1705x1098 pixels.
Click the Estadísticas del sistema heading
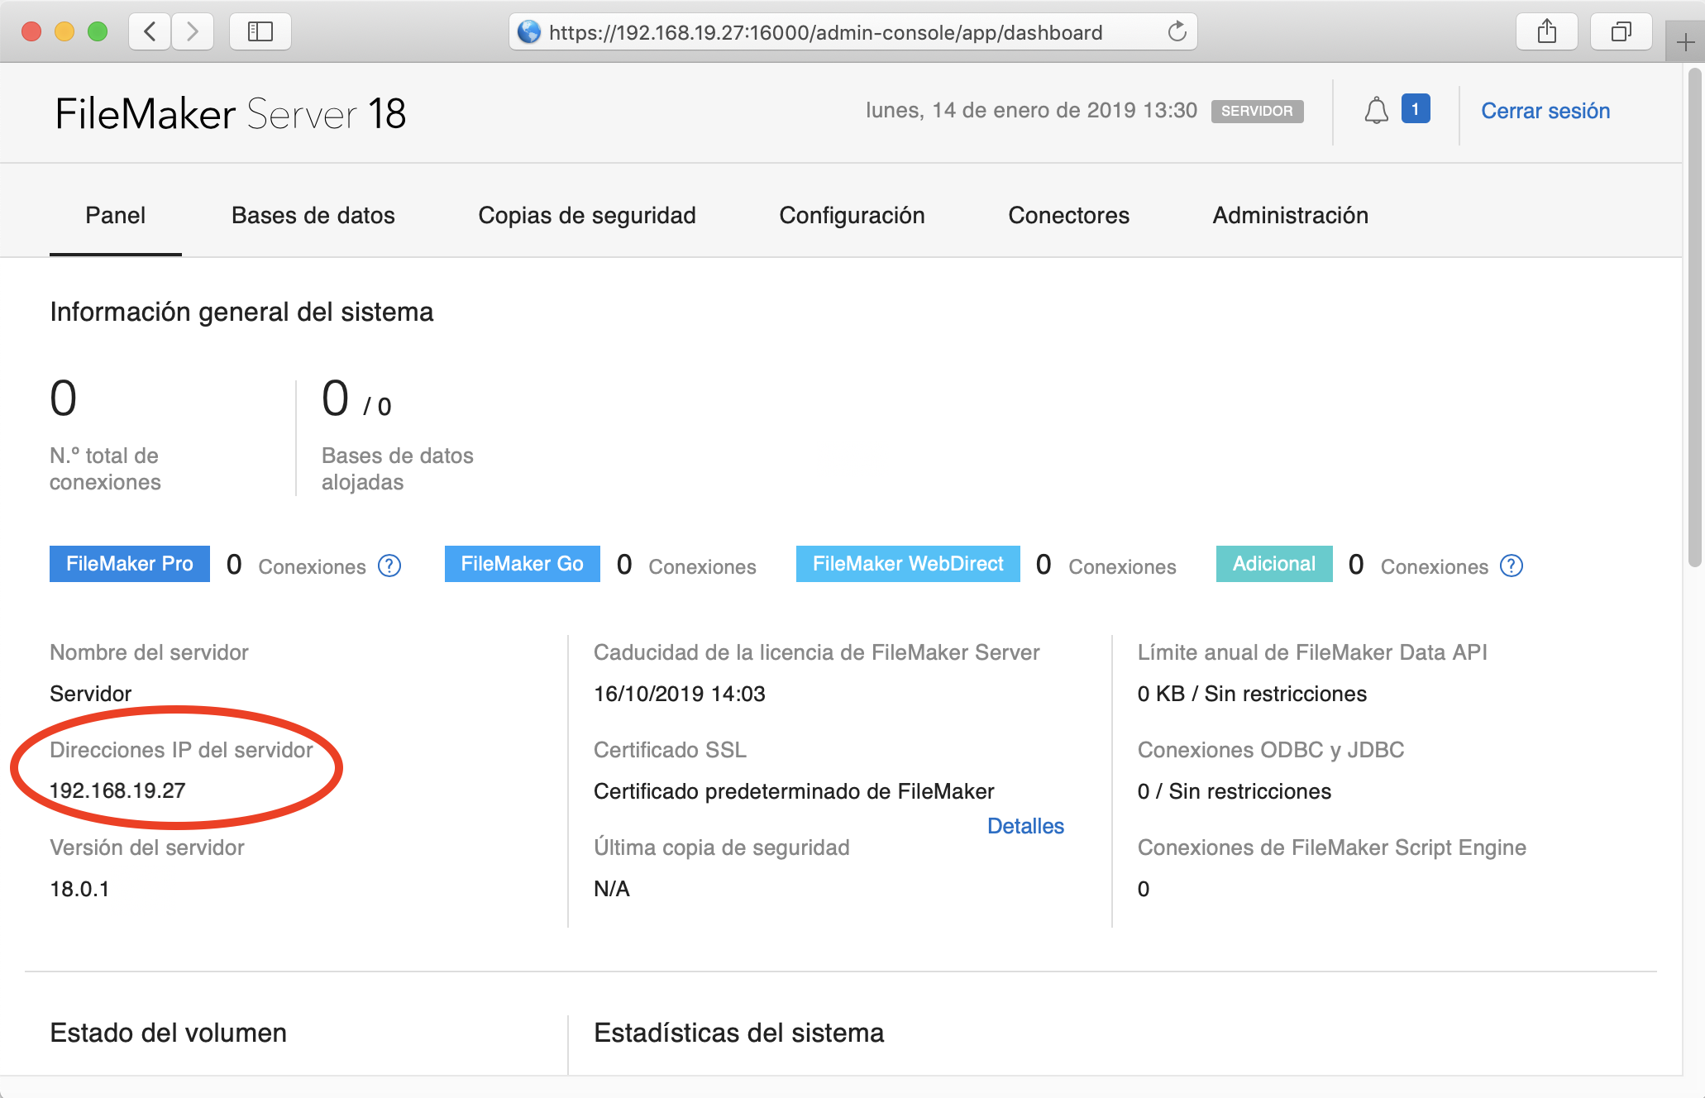click(739, 1033)
